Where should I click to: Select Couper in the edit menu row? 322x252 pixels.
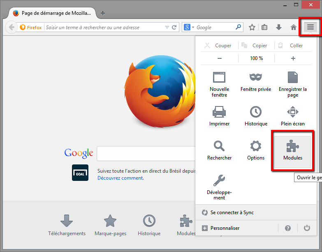pyautogui.click(x=218, y=45)
